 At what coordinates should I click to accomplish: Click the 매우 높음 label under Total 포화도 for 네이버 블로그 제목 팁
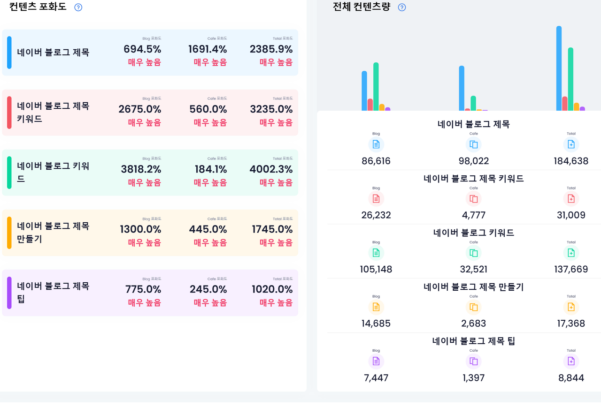click(x=276, y=302)
